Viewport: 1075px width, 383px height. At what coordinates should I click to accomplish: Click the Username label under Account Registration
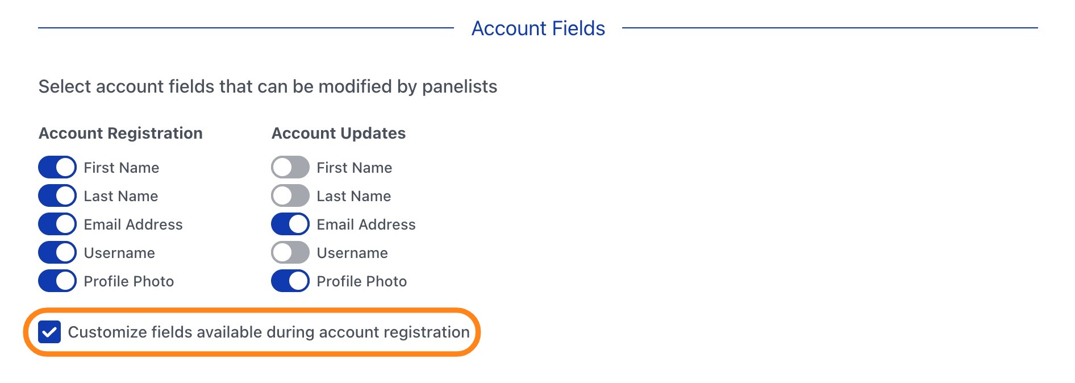[x=119, y=253]
